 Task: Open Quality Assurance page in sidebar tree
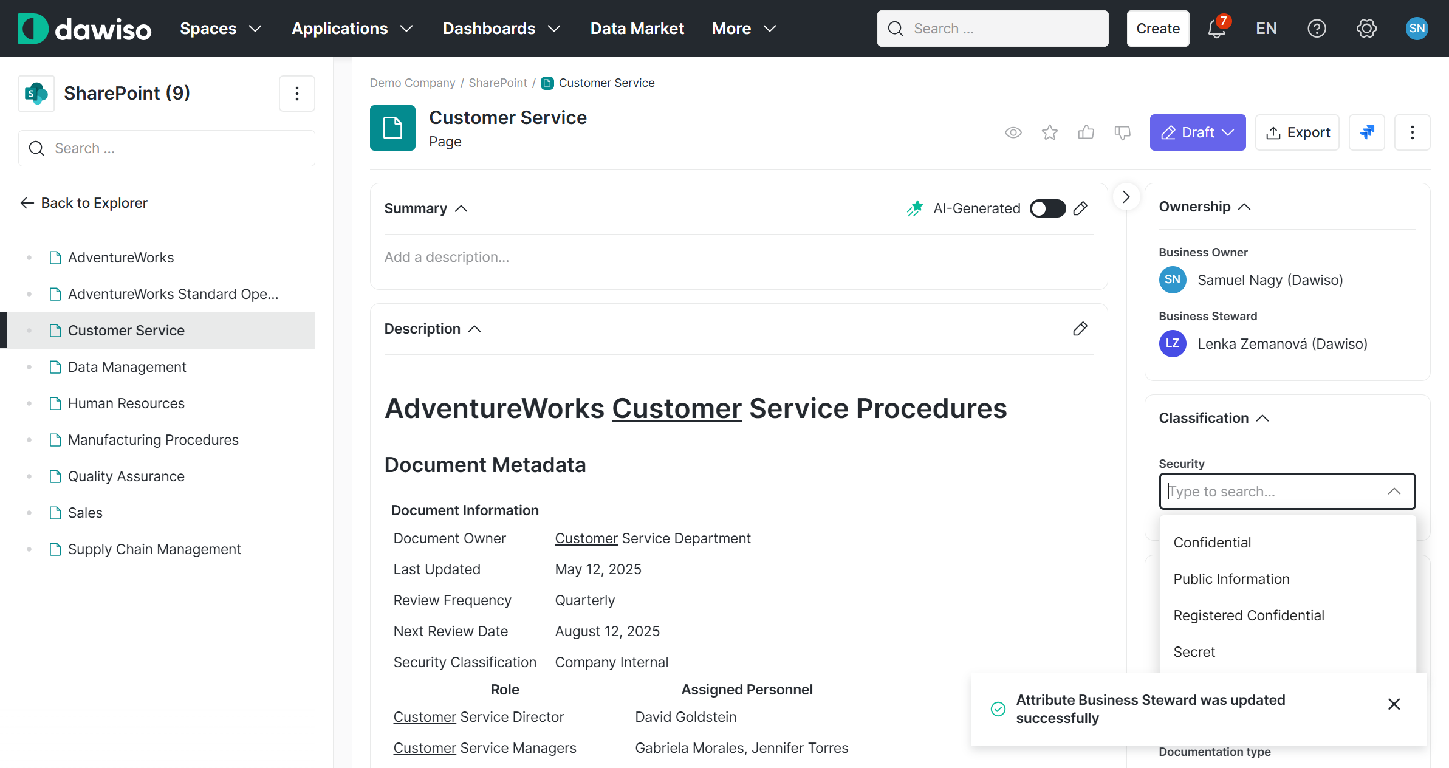pos(126,476)
